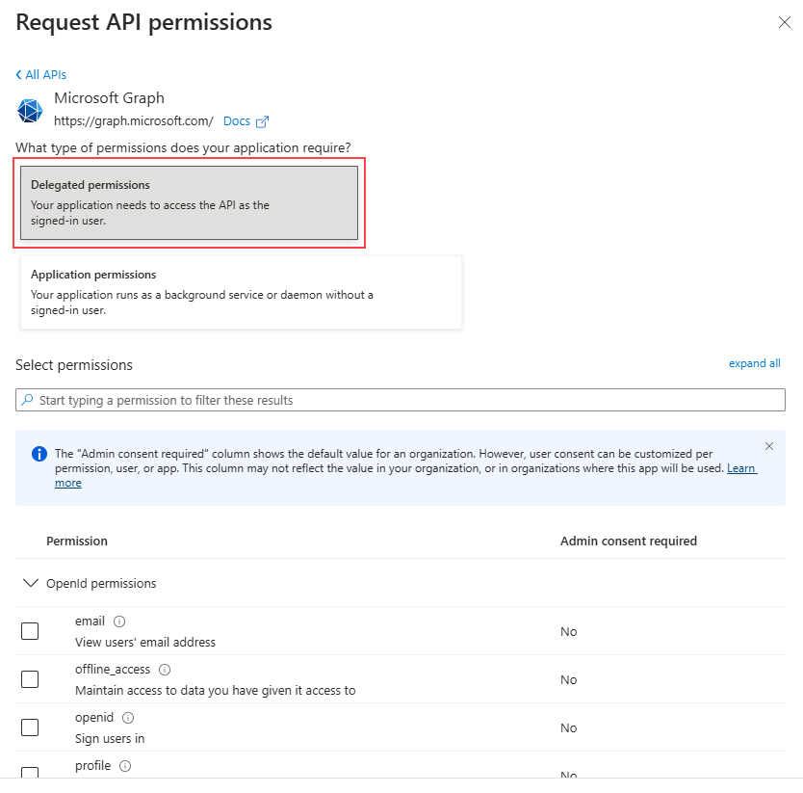Select Delegated permissions option
Image resolution: width=803 pixels, height=793 pixels.
[x=189, y=202]
